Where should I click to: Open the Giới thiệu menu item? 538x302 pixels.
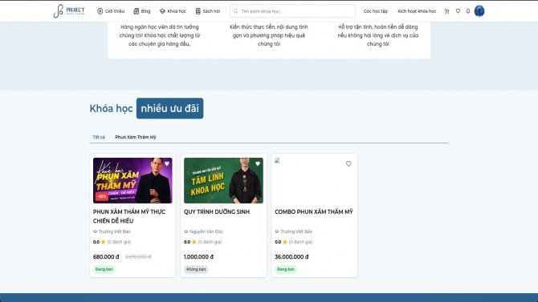[111, 11]
